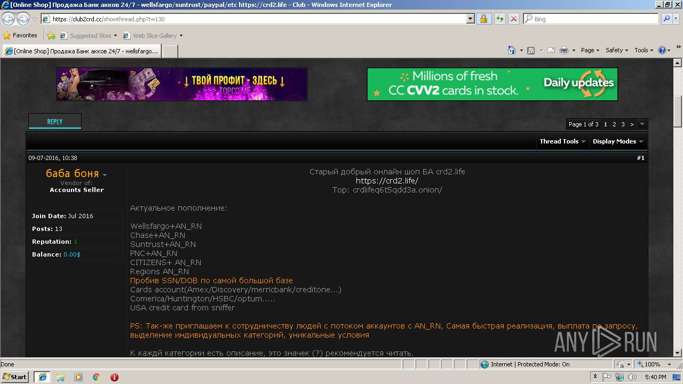This screenshot has width=683, height=384.
Task: Launch Chrome from the taskbar
Action: [x=96, y=377]
